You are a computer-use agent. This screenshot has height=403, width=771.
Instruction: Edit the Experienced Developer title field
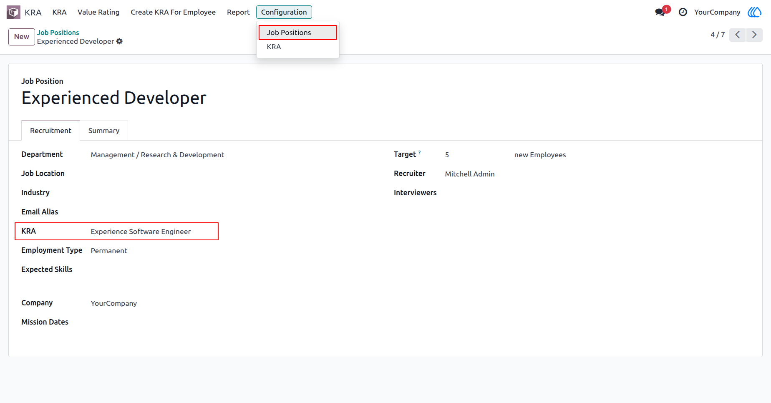[x=114, y=98]
